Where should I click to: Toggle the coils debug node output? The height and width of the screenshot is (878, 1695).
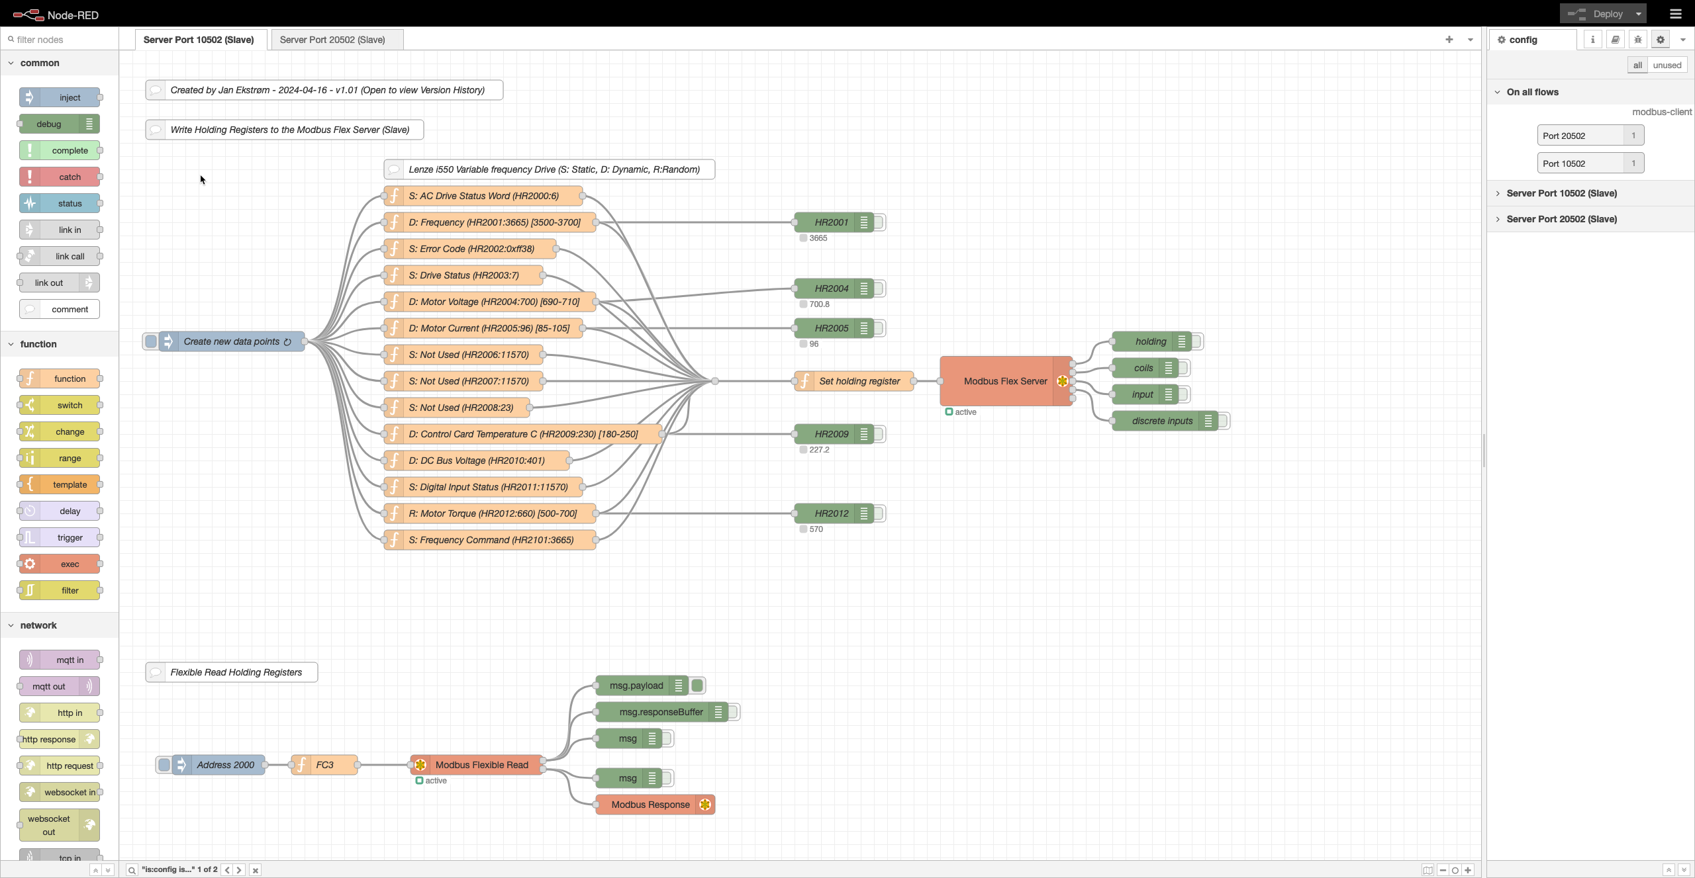tap(1184, 368)
